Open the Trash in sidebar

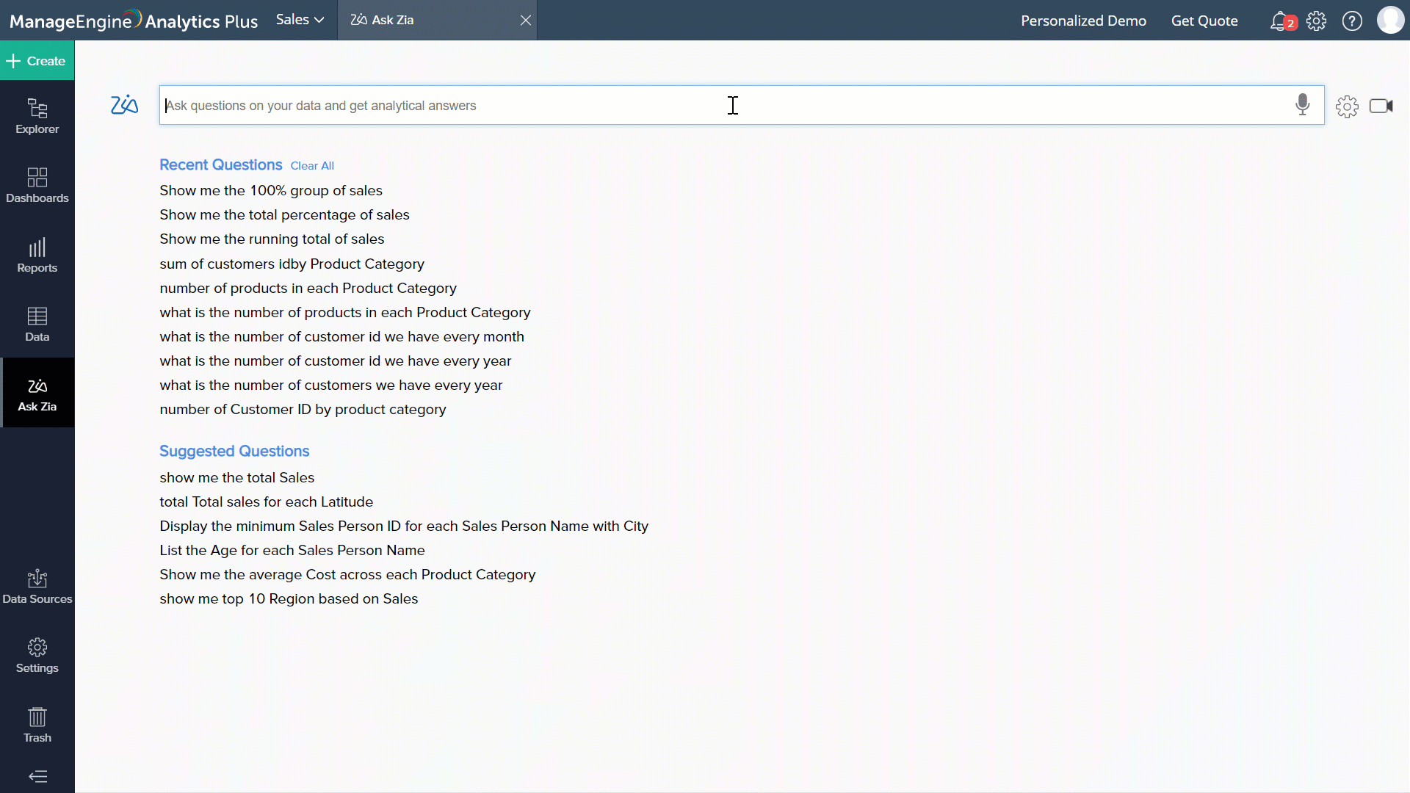[37, 725]
